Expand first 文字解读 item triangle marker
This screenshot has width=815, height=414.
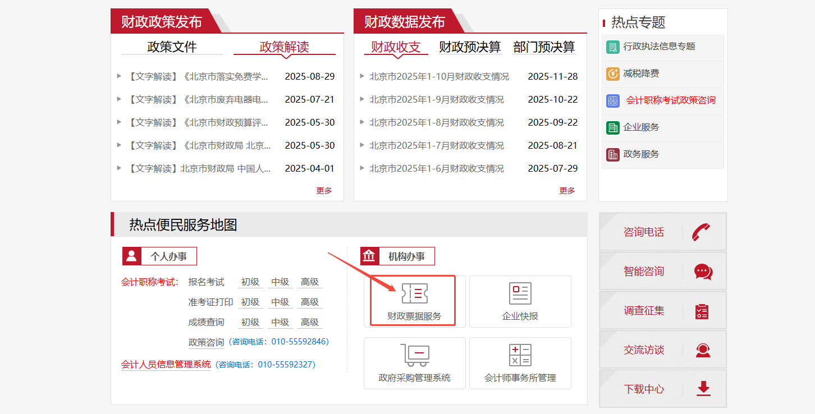pos(119,76)
